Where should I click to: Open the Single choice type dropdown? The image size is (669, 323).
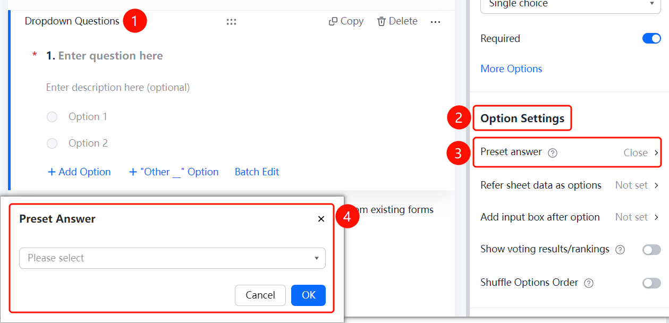pyautogui.click(x=570, y=5)
